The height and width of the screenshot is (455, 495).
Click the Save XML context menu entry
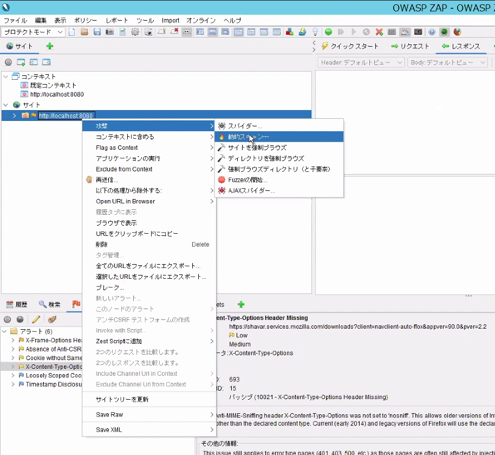pyautogui.click(x=149, y=430)
